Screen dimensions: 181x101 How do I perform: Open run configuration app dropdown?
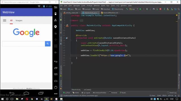134,9
